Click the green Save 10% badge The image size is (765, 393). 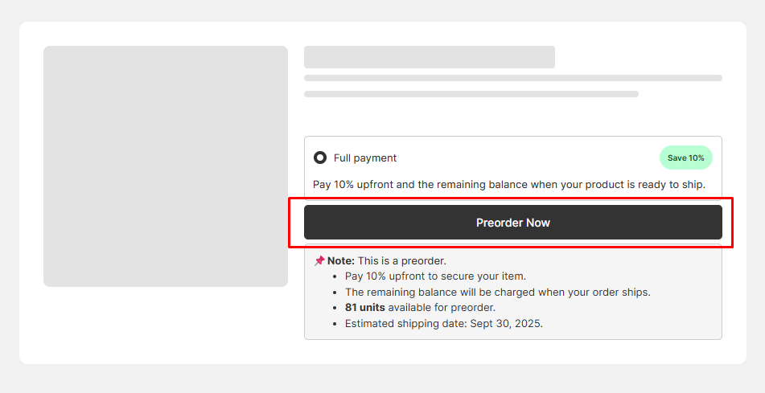coord(685,158)
